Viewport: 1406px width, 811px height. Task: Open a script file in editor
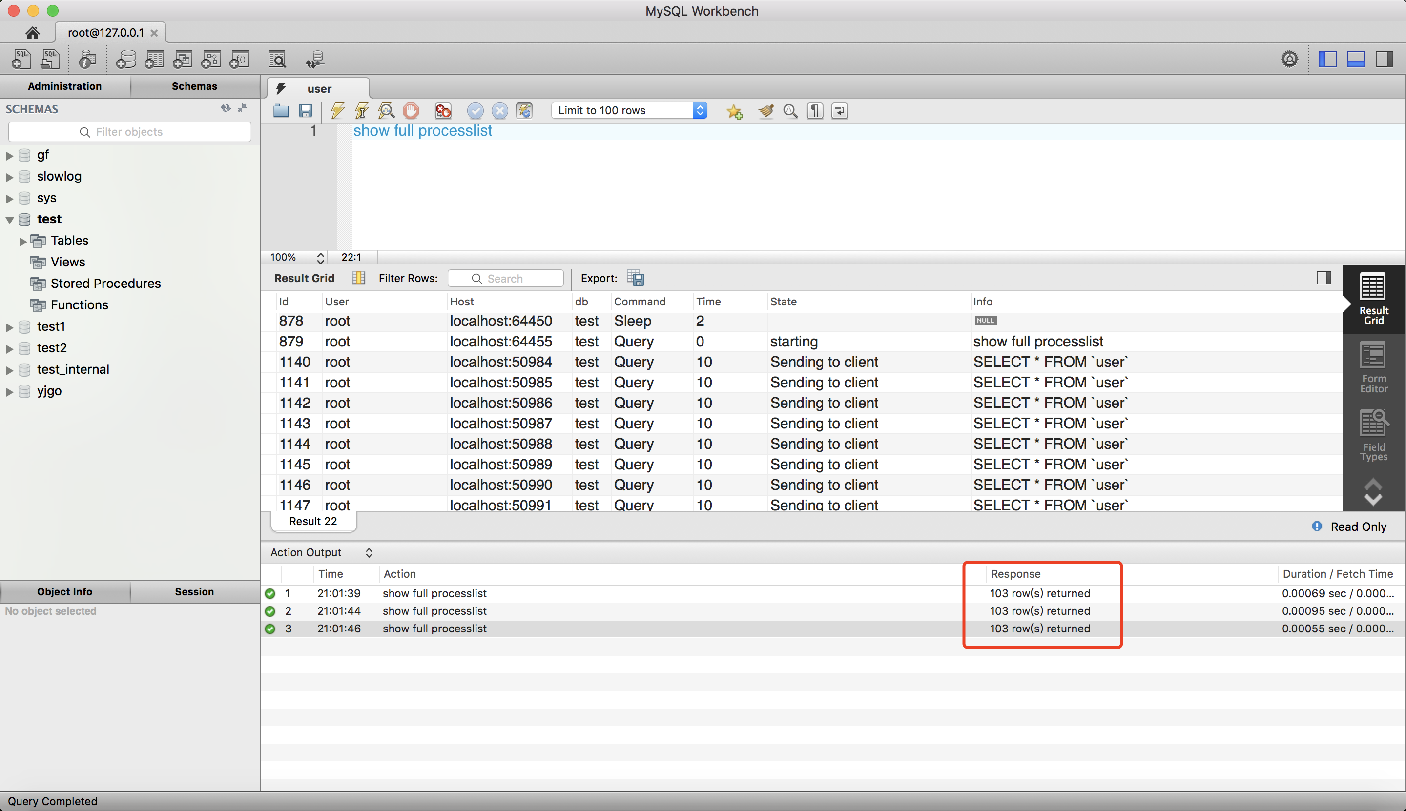[x=281, y=110]
